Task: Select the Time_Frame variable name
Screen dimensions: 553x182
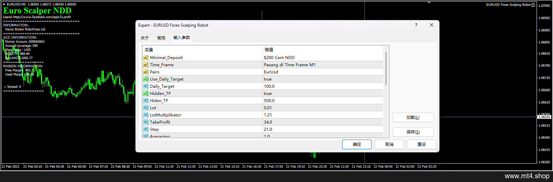Action: coord(162,65)
